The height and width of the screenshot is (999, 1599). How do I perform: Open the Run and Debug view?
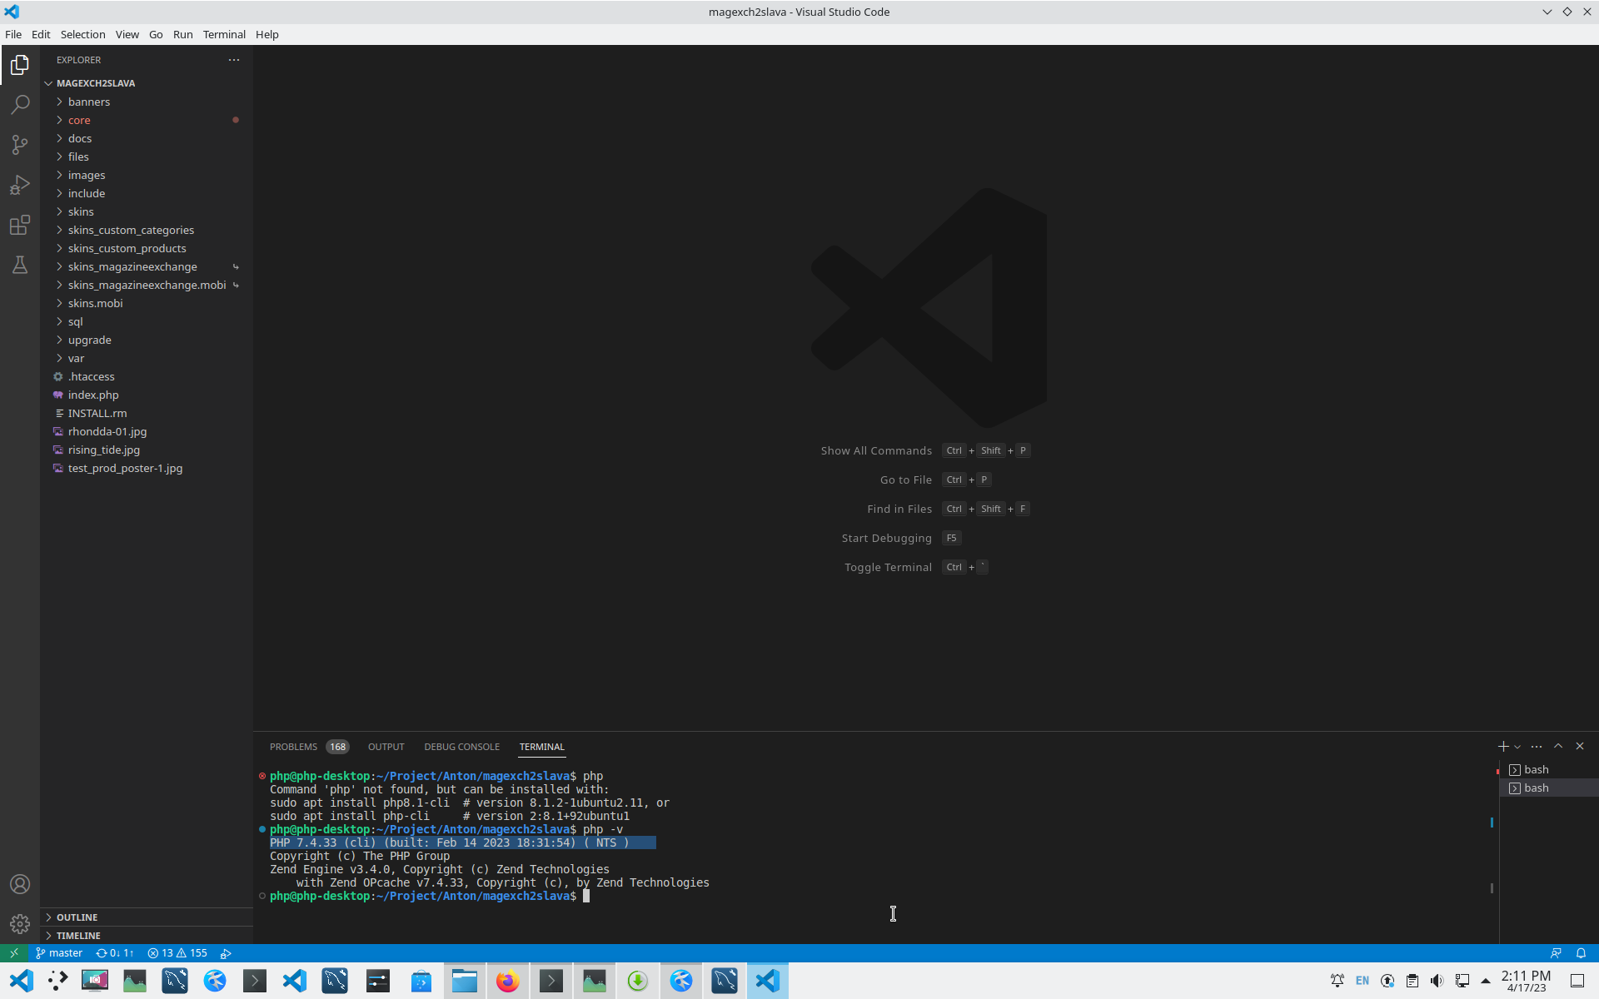[20, 185]
